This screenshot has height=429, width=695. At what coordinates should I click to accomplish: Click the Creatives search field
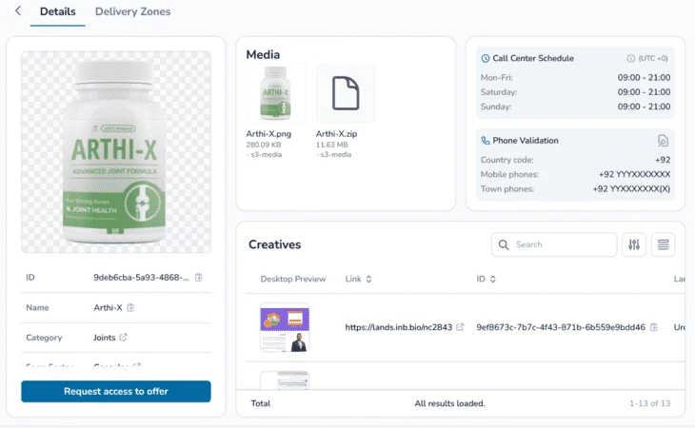(562, 245)
